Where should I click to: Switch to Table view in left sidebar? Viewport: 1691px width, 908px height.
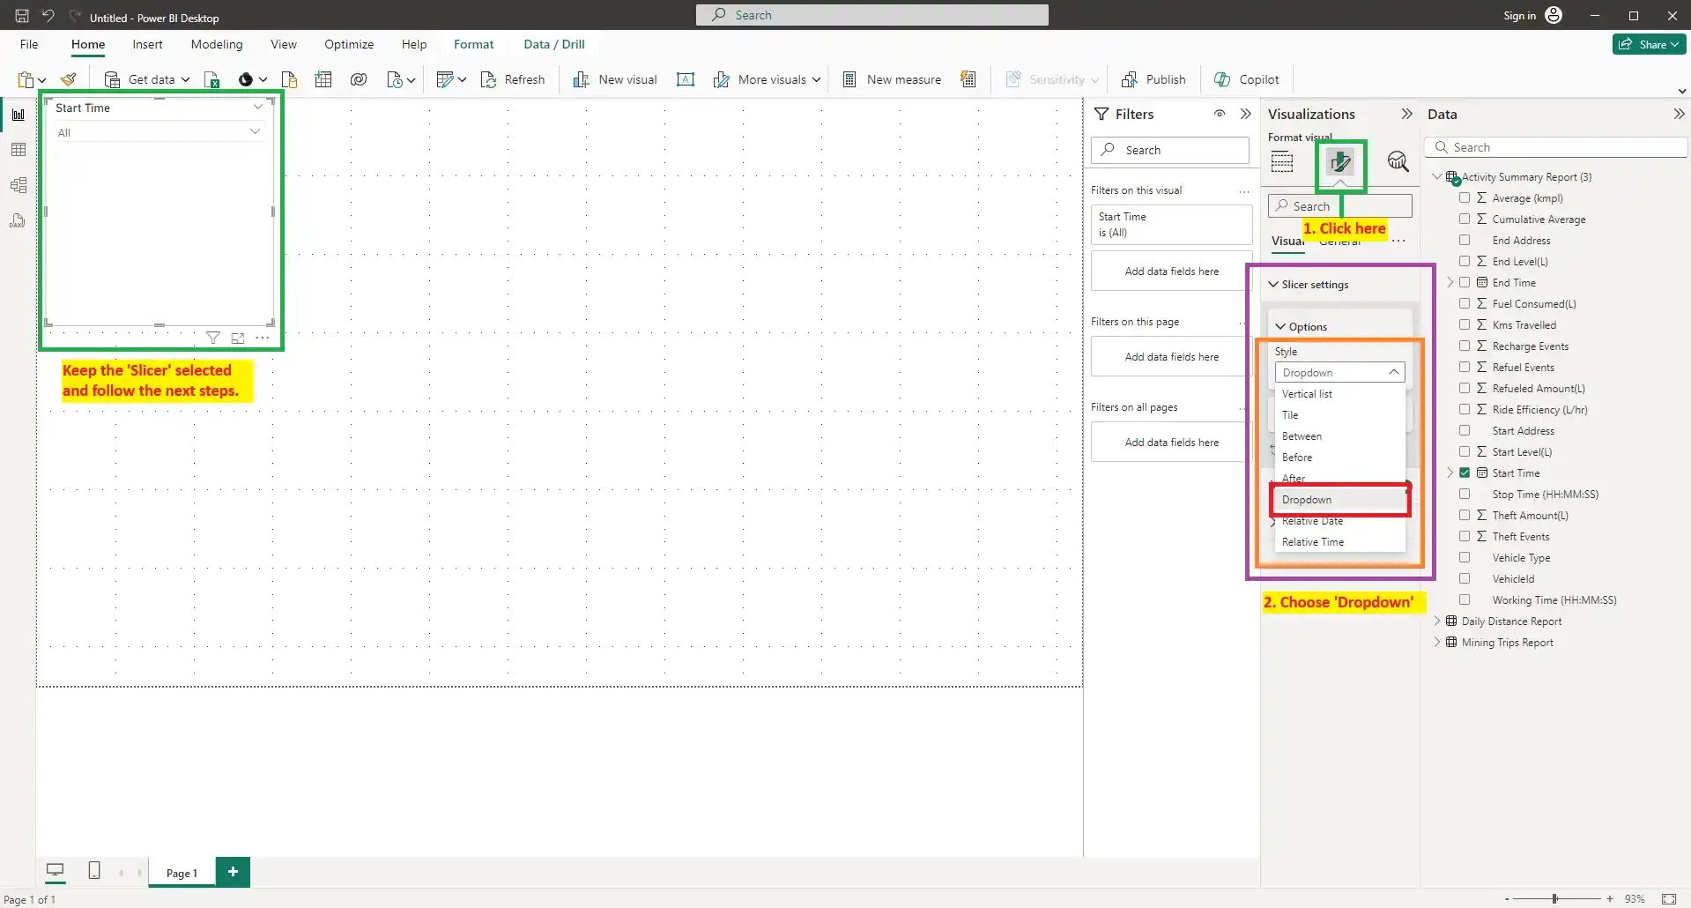(x=18, y=150)
